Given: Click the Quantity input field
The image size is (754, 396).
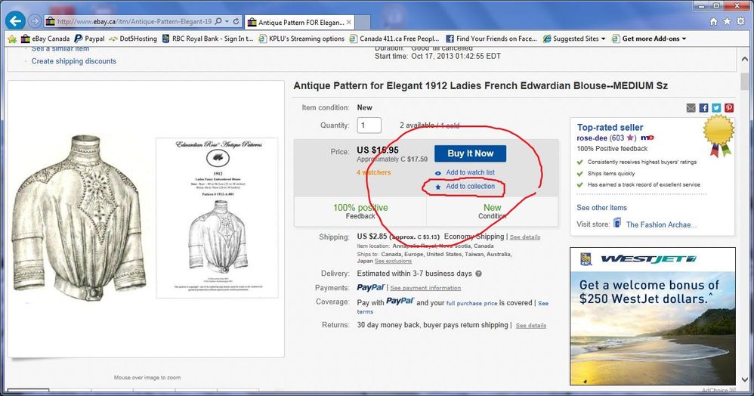Looking at the screenshot, I should coord(369,125).
